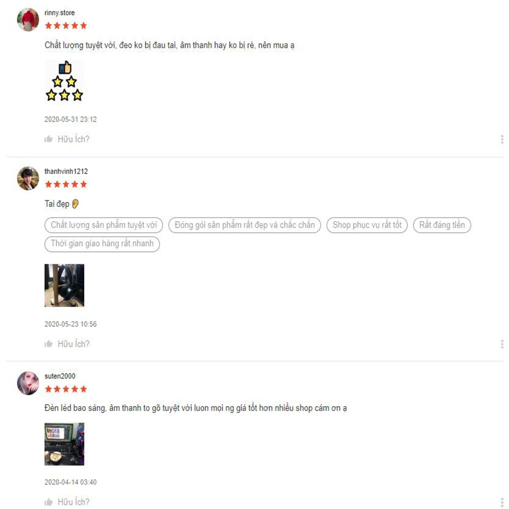Open rinny.store profile avatar
This screenshot has width=509, height=509.
28,19
